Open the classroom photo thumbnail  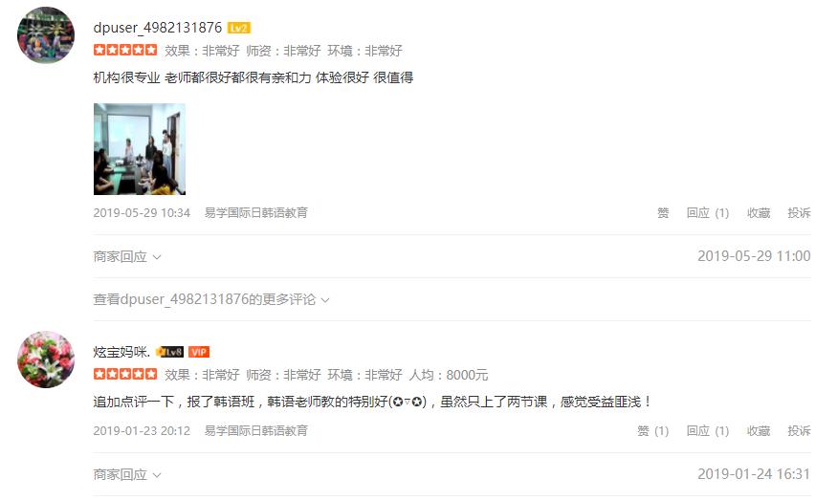[140, 149]
